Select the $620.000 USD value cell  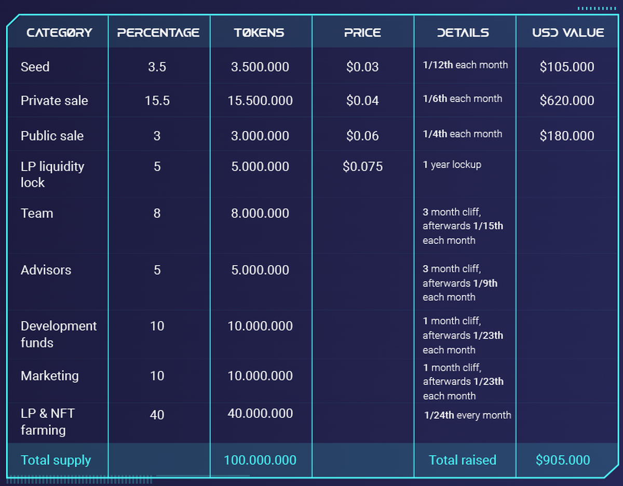point(567,101)
